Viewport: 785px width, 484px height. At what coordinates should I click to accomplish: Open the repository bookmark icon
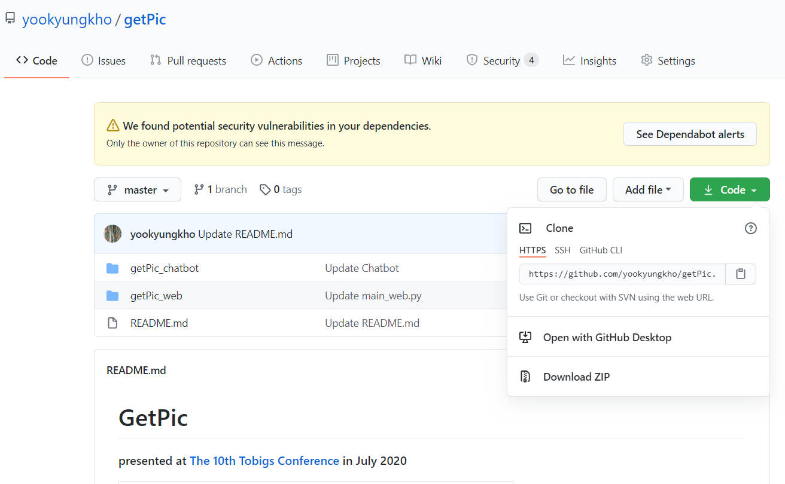pyautogui.click(x=10, y=17)
